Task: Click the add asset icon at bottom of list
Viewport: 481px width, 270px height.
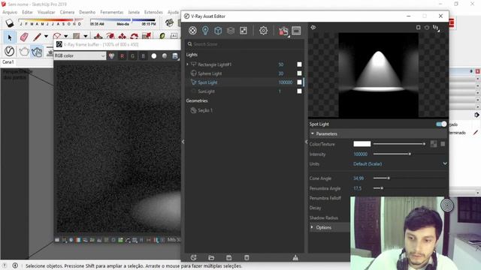Action: (x=193, y=257)
